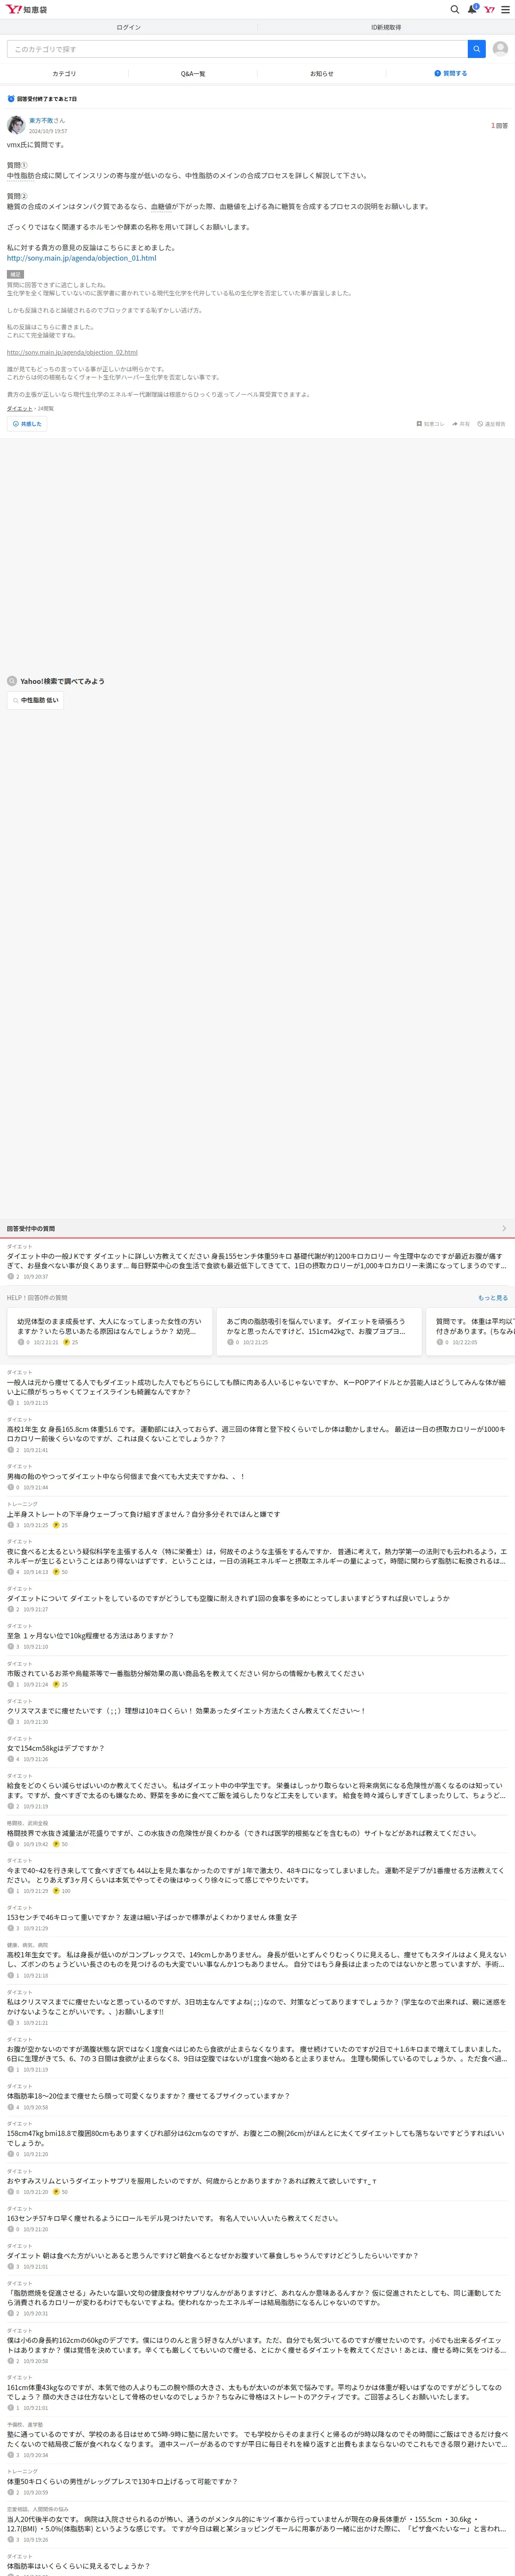Open question クリスマスまでに痩せたいです（；；）
This screenshot has height=2576, width=515.
tap(187, 1711)
